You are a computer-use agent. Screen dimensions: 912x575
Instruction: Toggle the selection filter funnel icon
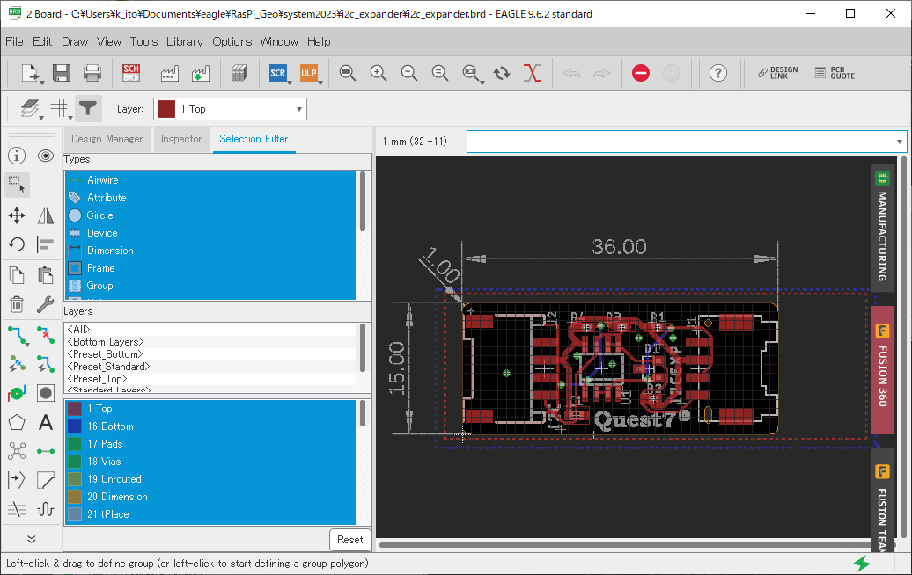click(x=88, y=109)
